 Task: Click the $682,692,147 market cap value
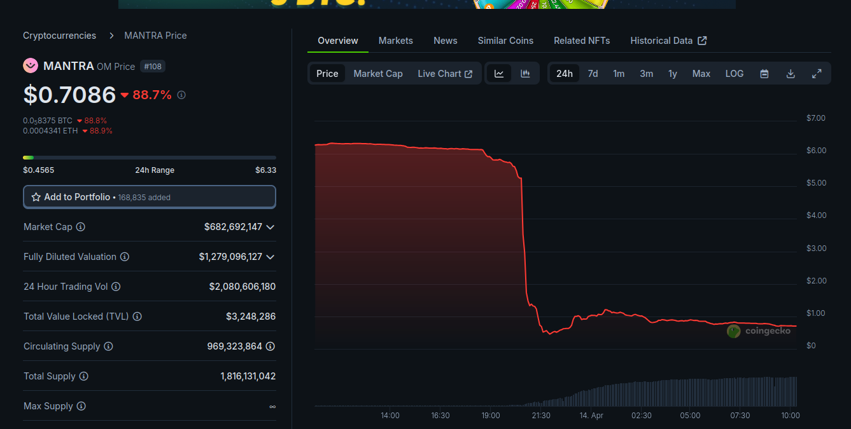(x=233, y=227)
